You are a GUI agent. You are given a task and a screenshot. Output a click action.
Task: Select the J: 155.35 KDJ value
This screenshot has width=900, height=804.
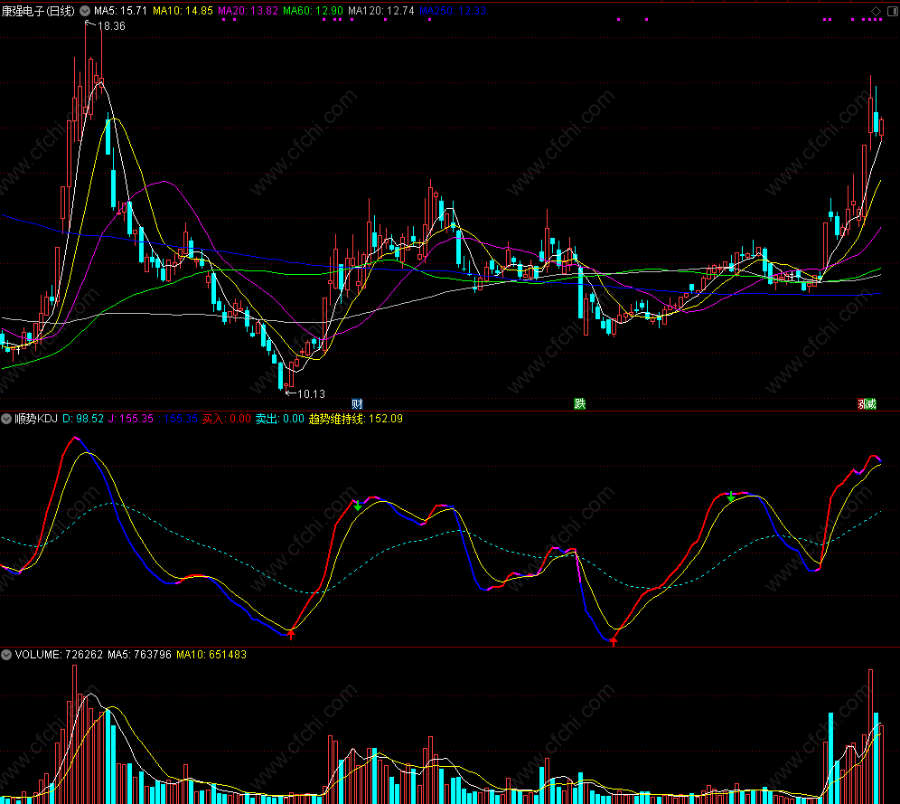pyautogui.click(x=131, y=419)
